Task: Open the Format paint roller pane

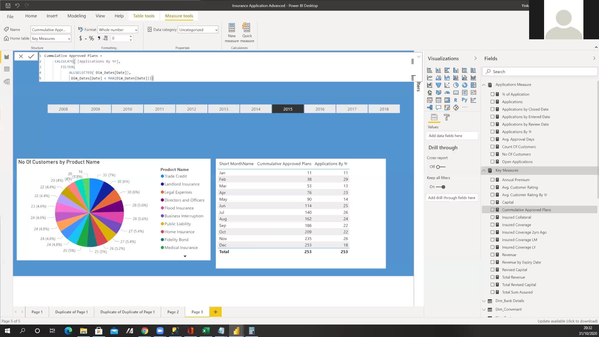Action: coord(447,118)
